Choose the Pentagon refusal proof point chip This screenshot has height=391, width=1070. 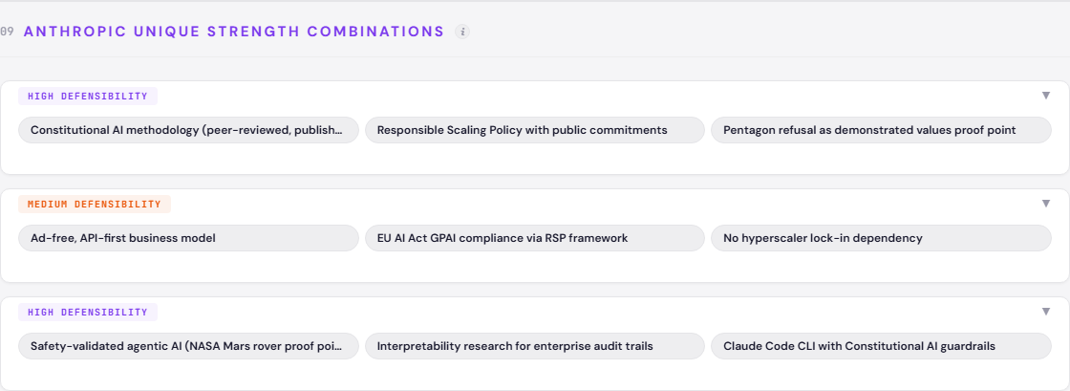pos(880,130)
